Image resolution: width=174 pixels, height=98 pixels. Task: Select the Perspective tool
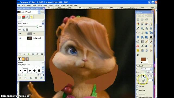142,37
